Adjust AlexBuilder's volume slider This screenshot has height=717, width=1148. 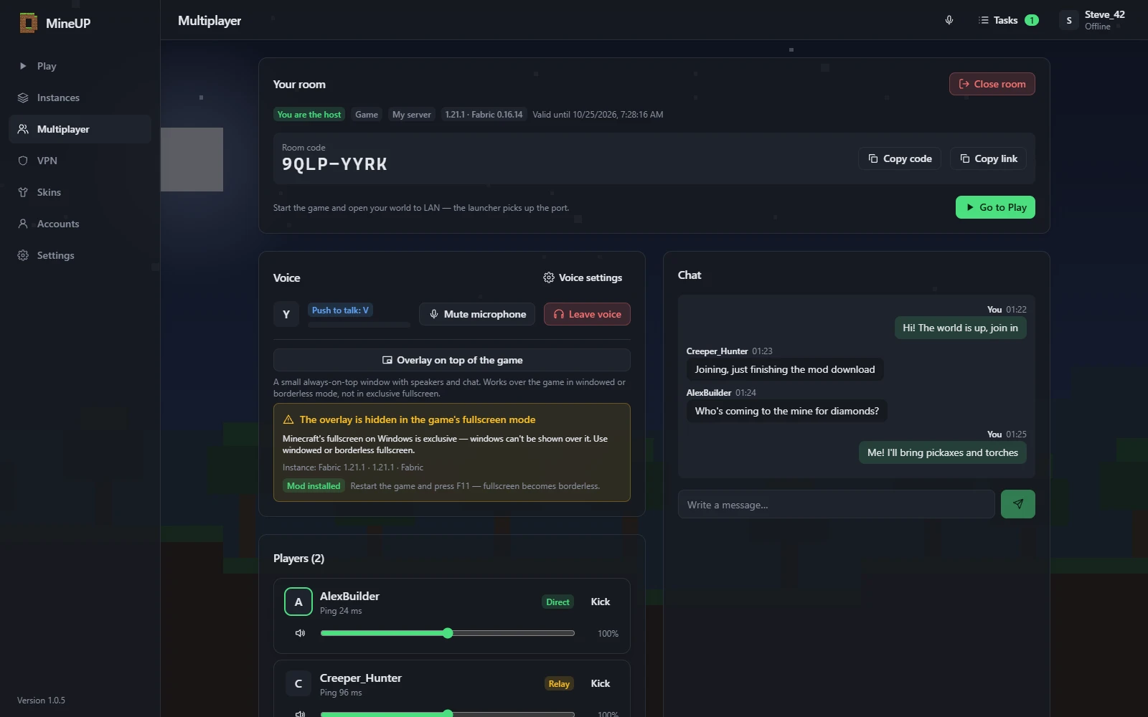[x=448, y=633]
